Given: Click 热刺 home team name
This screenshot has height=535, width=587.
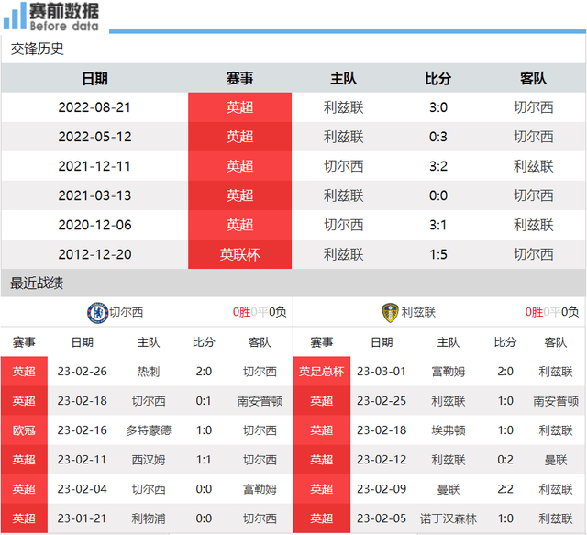Looking at the screenshot, I should coord(149,372).
